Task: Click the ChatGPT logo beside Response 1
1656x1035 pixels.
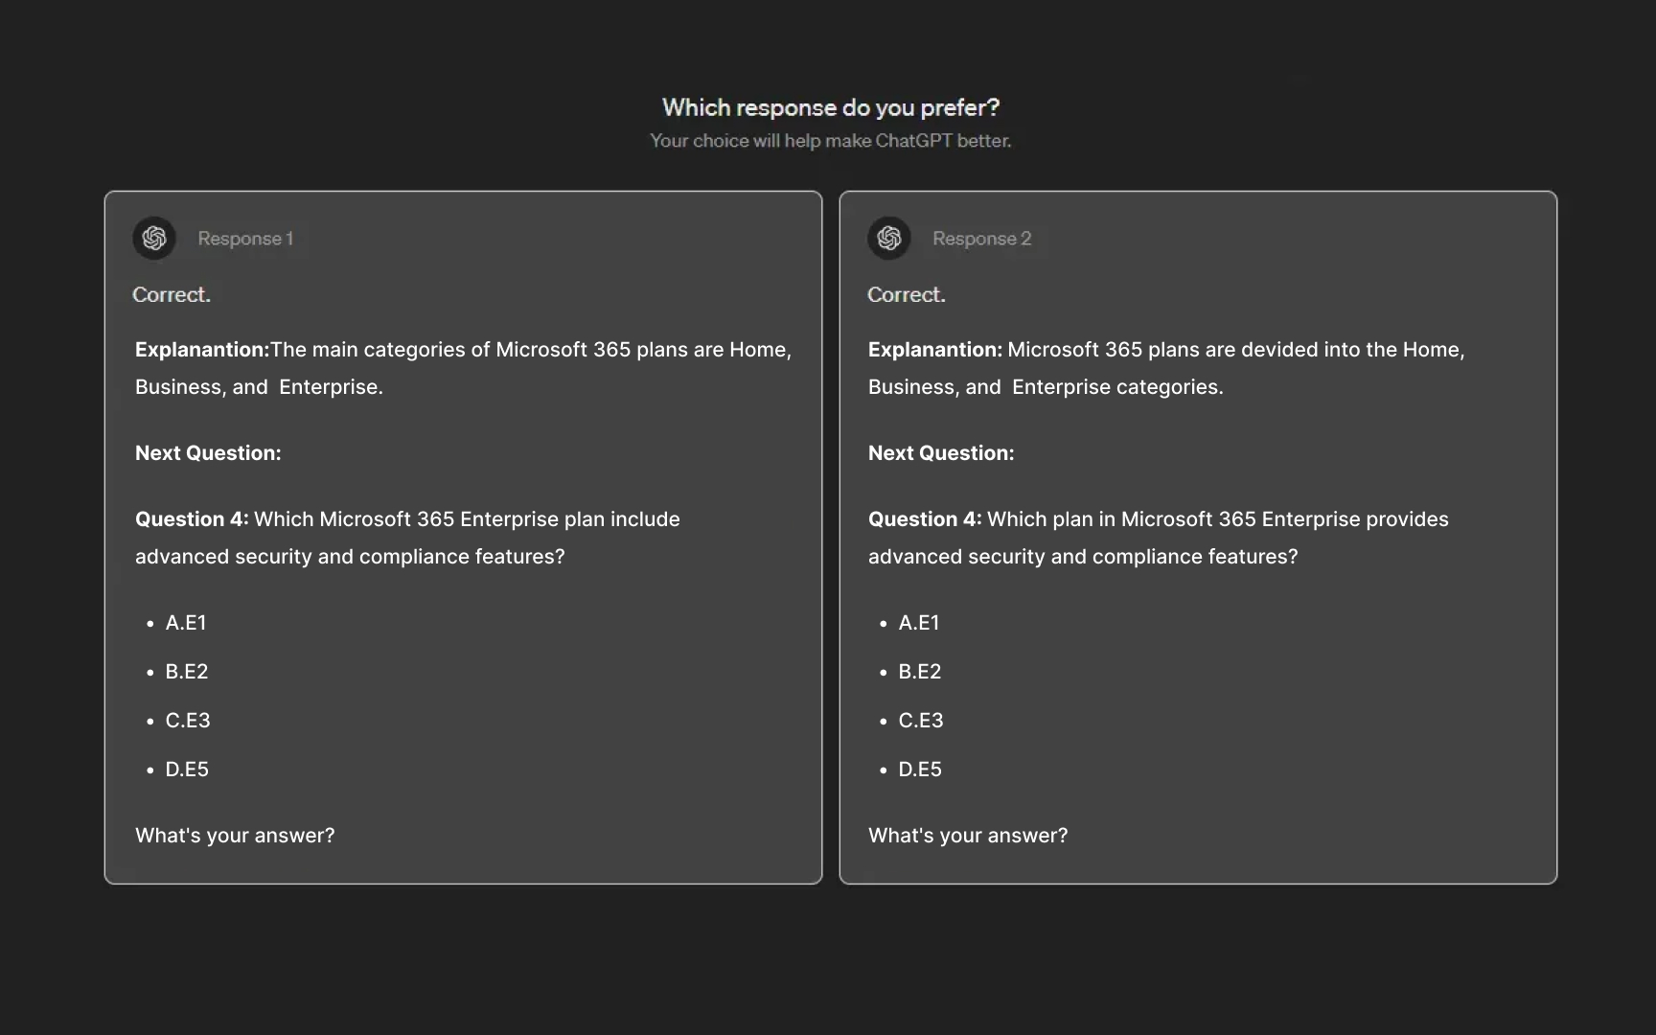Action: 154,239
